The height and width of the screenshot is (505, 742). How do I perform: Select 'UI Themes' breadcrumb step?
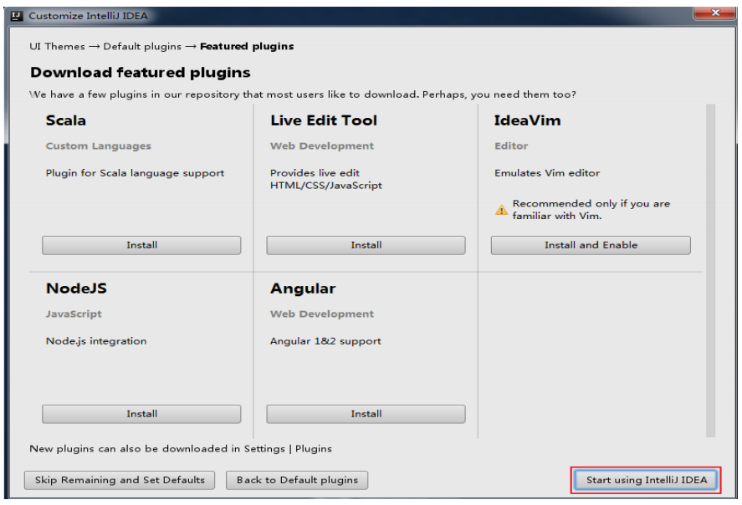(57, 46)
